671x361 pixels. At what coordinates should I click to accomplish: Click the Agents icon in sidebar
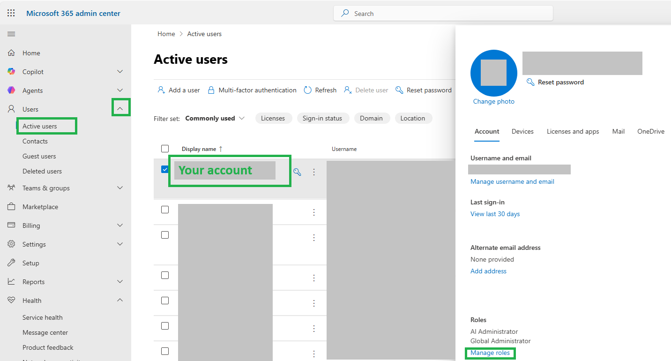(x=11, y=90)
